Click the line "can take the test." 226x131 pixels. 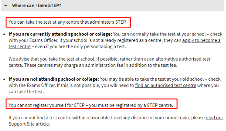click(x=26, y=92)
